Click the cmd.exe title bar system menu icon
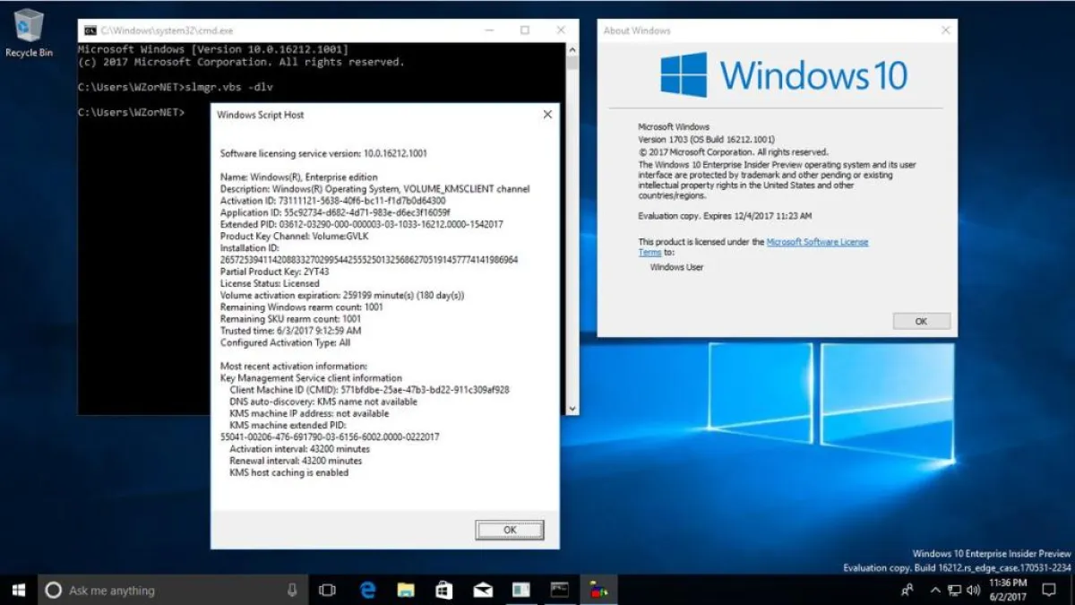Viewport: 1075px width, 605px height. [x=90, y=30]
